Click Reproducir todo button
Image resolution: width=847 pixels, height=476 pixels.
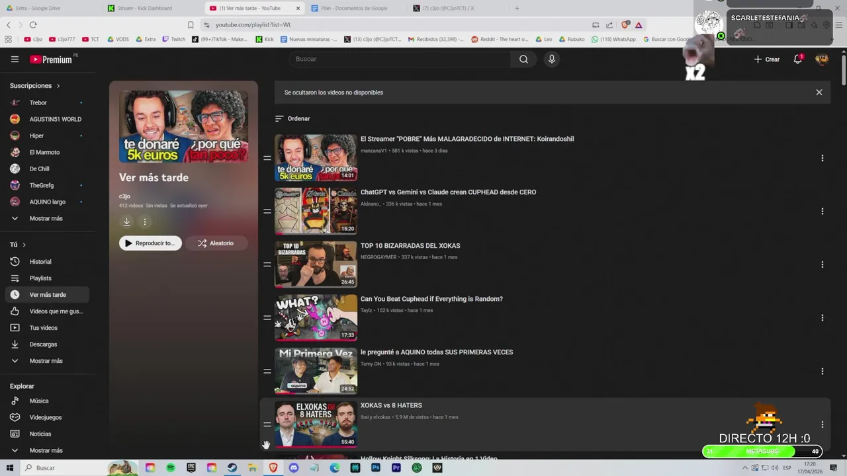click(x=150, y=243)
